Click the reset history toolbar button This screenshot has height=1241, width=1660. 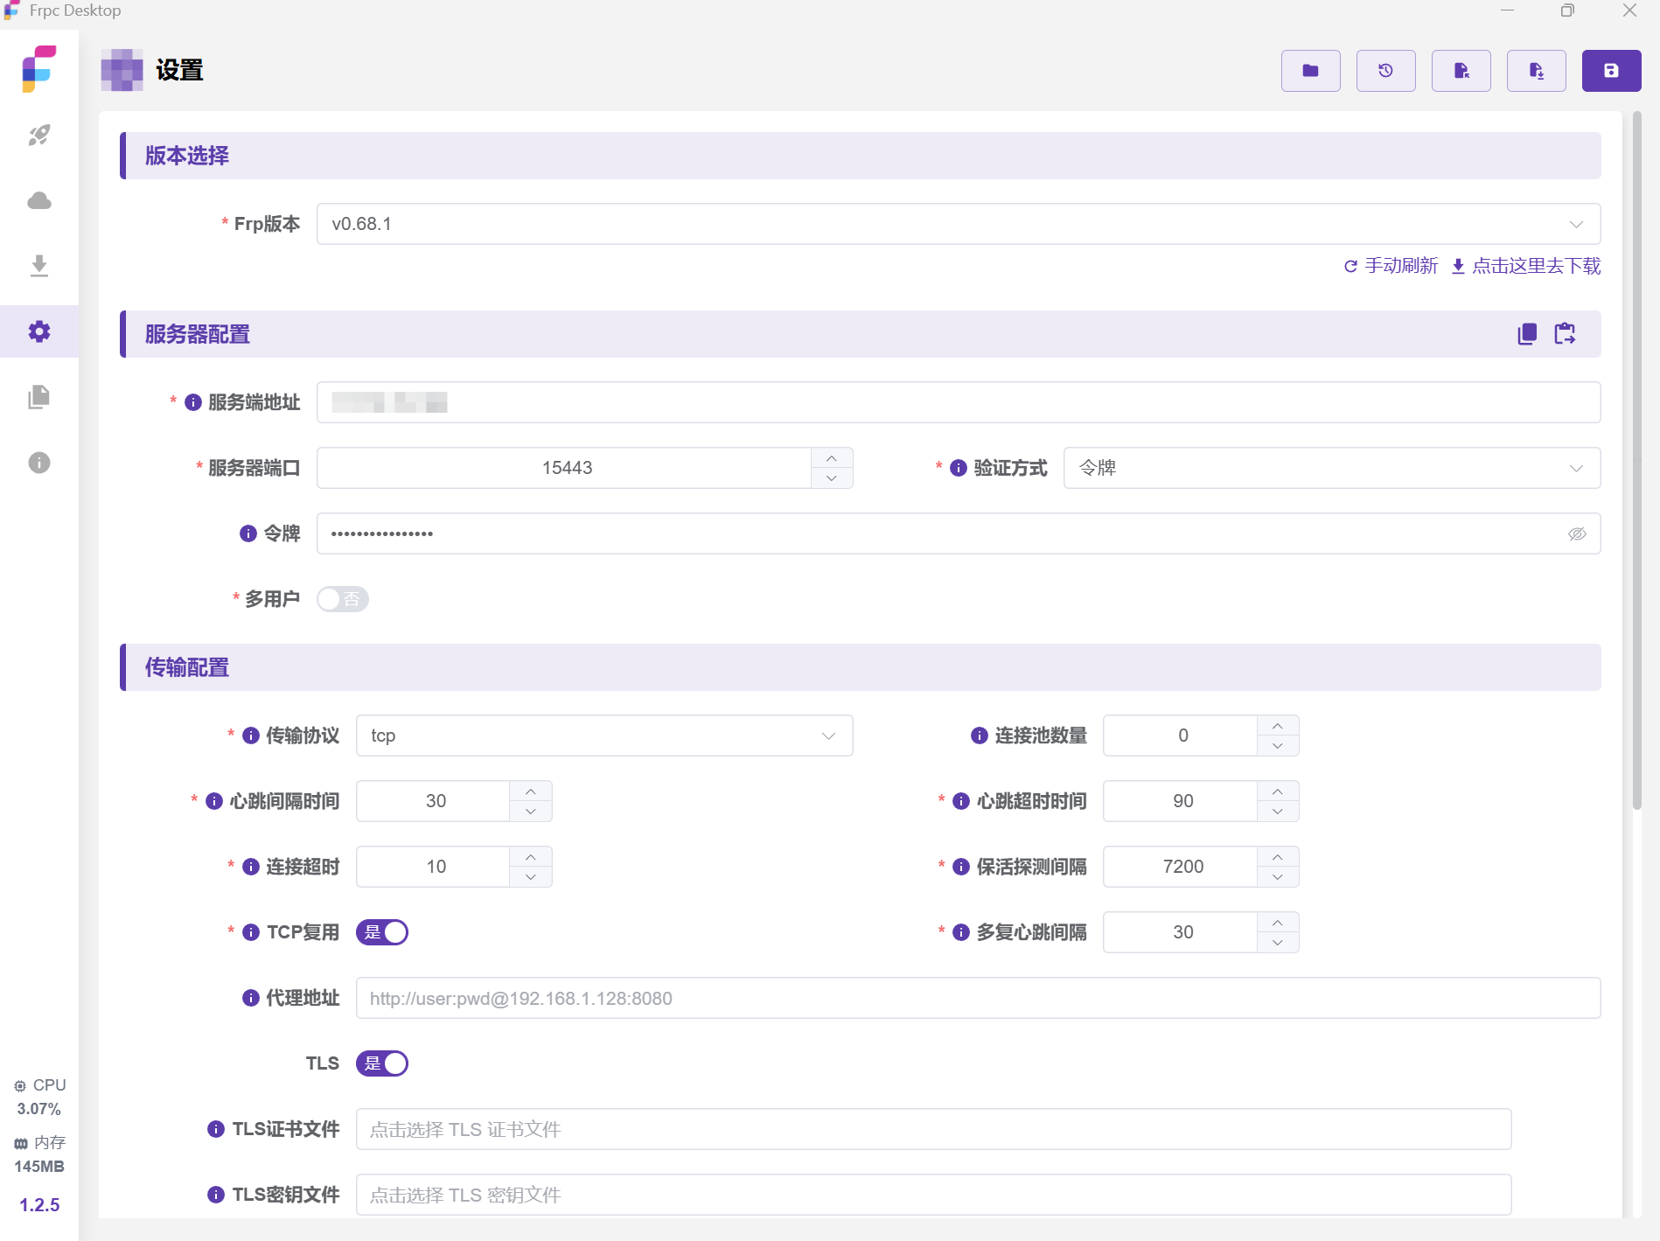[x=1385, y=71]
